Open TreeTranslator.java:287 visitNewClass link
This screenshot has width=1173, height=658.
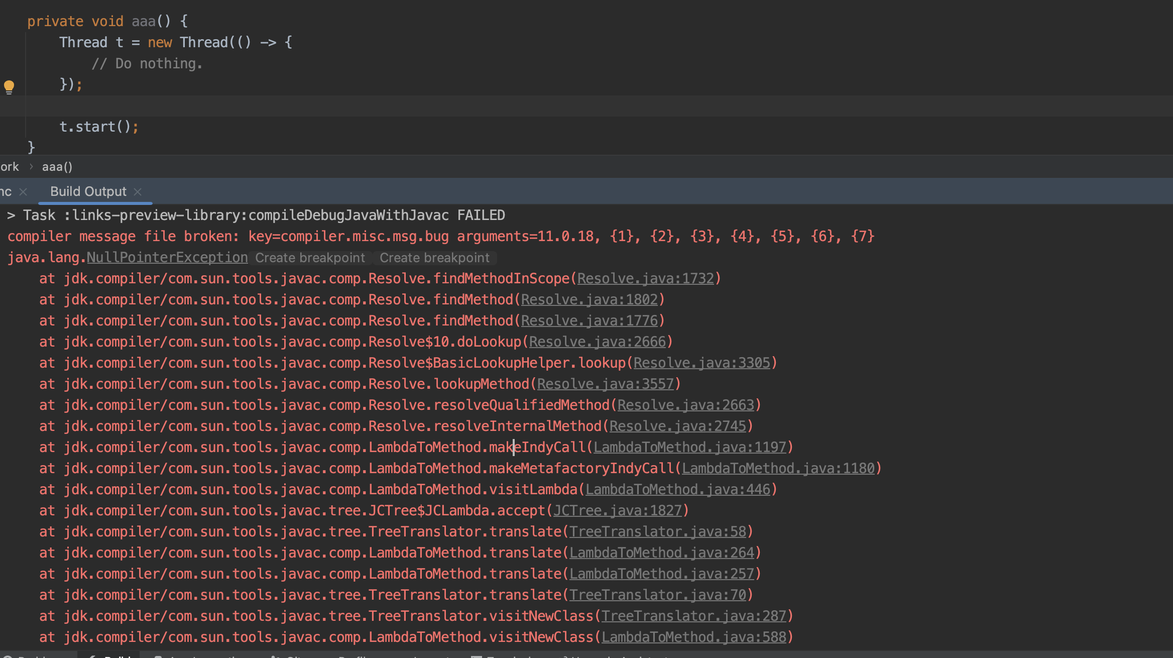pos(693,616)
